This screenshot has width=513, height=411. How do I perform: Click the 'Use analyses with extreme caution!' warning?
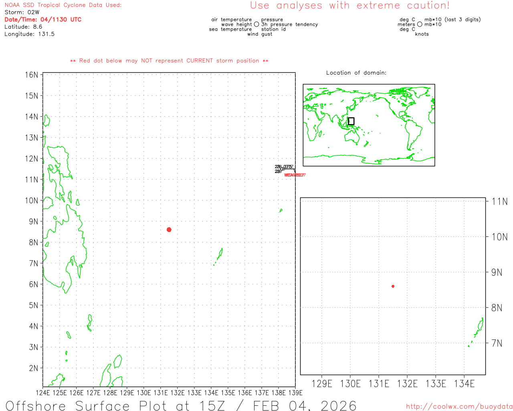(349, 6)
